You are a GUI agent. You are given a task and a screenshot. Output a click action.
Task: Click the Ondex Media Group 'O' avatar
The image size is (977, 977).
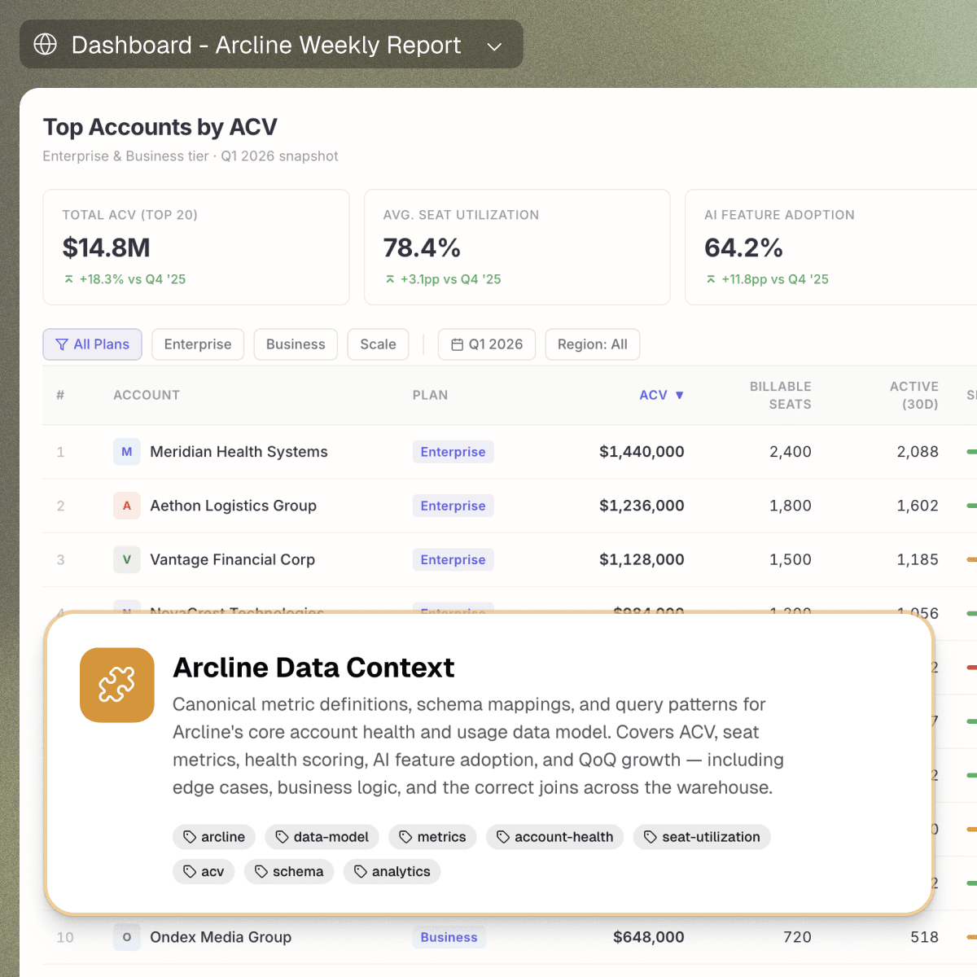coord(126,937)
